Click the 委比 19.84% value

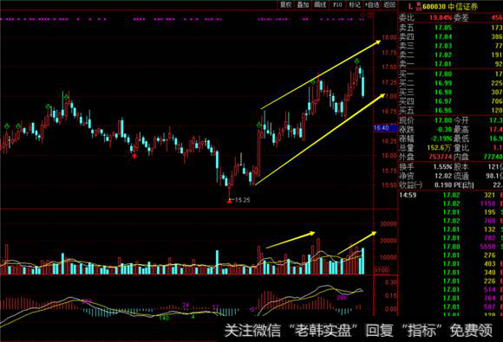pyautogui.click(x=441, y=17)
